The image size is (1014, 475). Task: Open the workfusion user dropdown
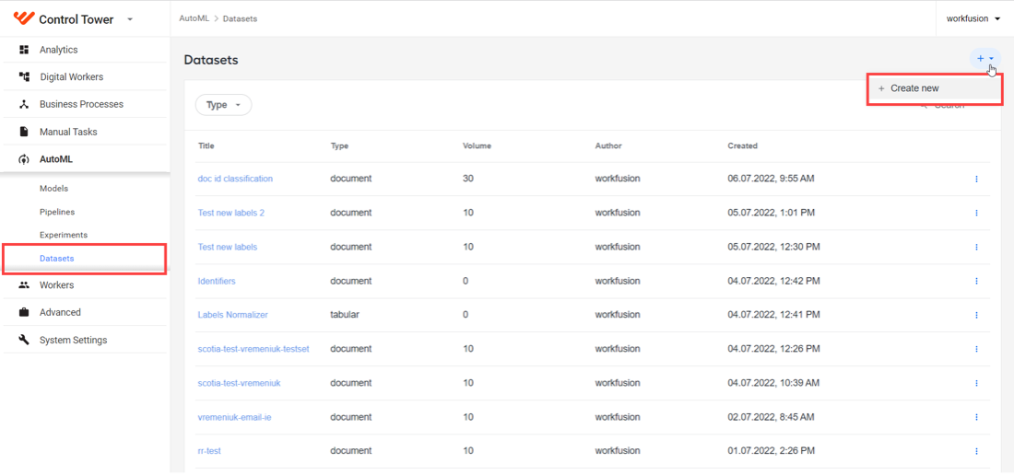point(973,18)
